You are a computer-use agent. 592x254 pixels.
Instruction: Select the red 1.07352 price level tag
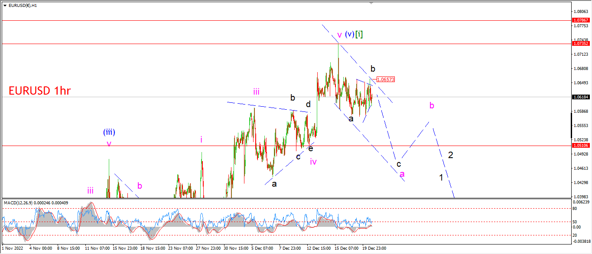[581, 44]
